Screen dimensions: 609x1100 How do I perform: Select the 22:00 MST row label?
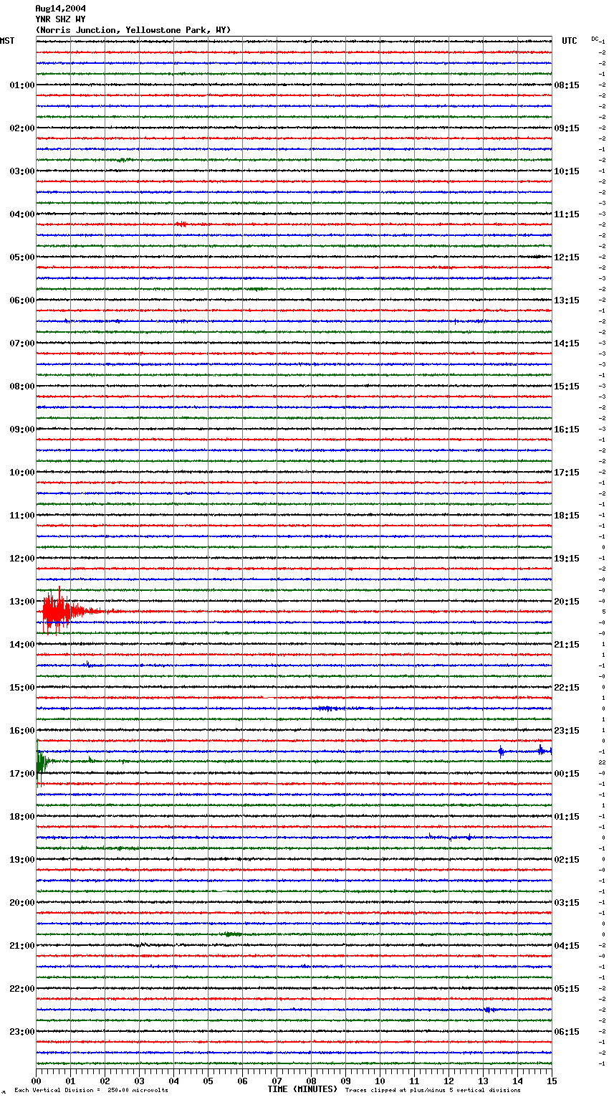[22, 989]
